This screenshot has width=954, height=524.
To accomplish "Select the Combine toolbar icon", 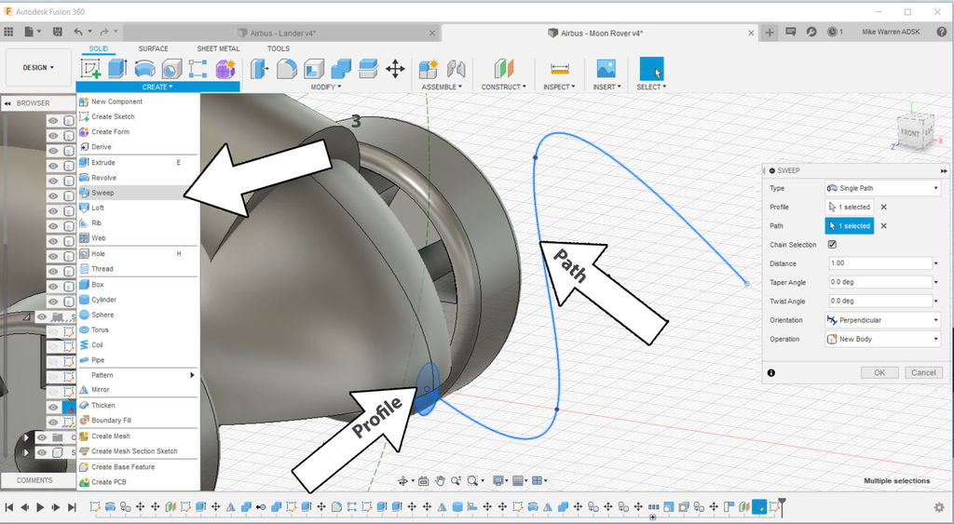I will click(x=341, y=69).
